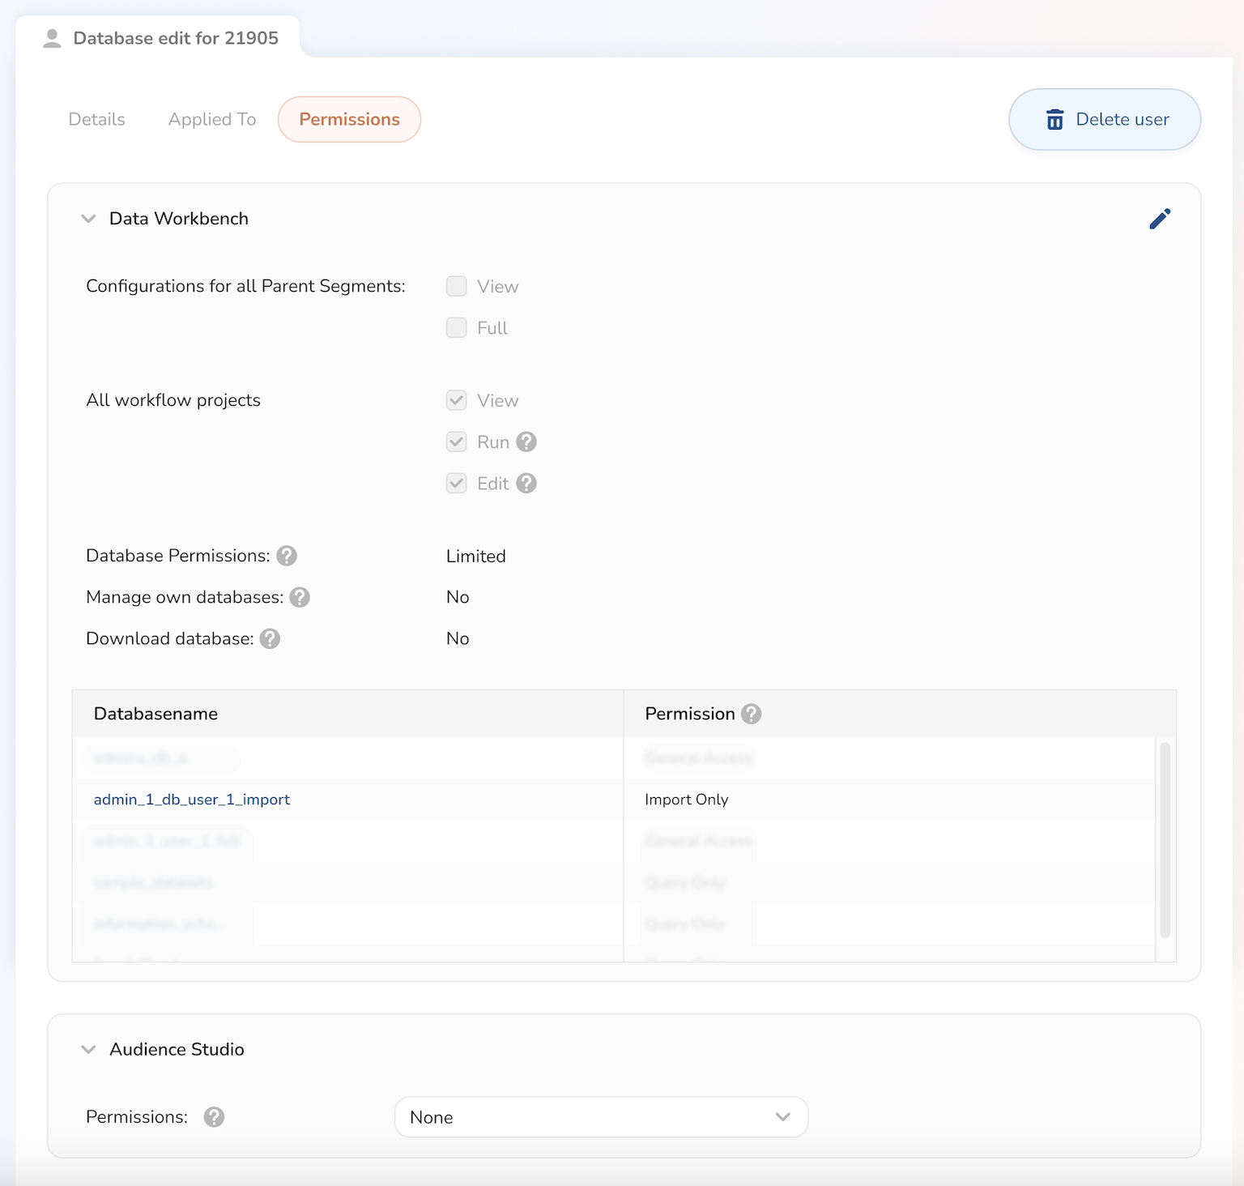
Task: Show help for Download database
Action: (270, 638)
